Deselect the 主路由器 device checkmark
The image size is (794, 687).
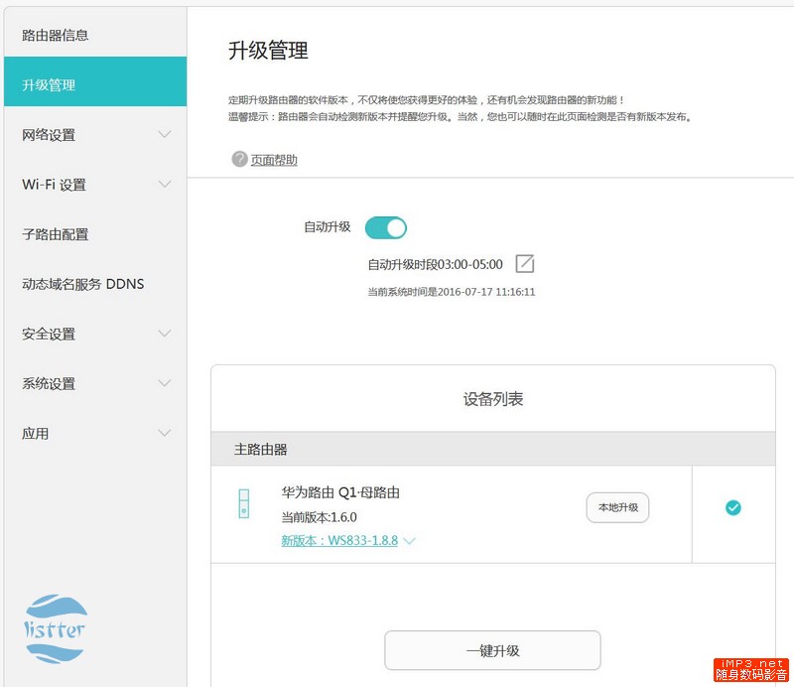[x=732, y=507]
